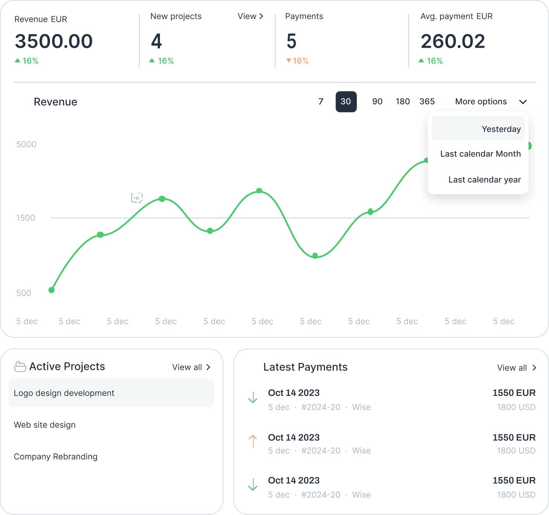Viewport: 549px width, 515px height.
Task: Choose Last calendar year option
Action: coord(485,180)
